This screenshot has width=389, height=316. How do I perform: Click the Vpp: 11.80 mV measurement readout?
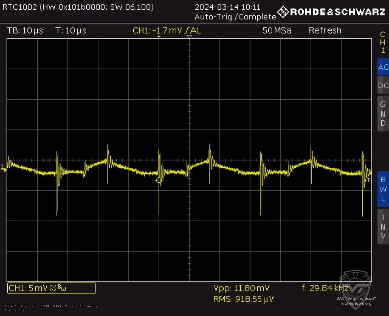coord(241,288)
